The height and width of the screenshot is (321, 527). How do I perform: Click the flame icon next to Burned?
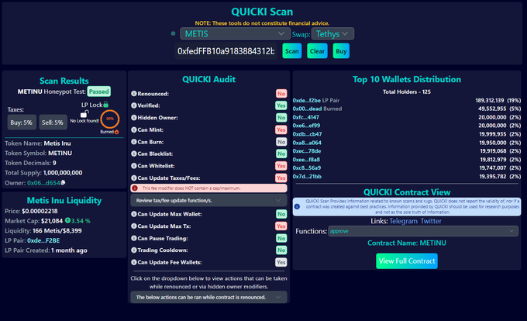pos(116,132)
